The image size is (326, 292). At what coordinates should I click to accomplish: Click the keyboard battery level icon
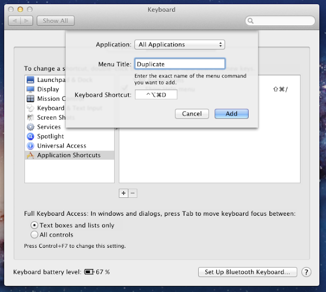(x=89, y=272)
